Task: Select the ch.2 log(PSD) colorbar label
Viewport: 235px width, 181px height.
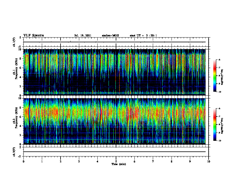Action: [x=222, y=126]
